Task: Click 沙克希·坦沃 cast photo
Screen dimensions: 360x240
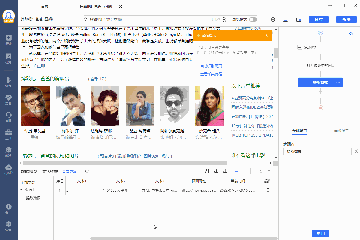Action: coord(209,106)
